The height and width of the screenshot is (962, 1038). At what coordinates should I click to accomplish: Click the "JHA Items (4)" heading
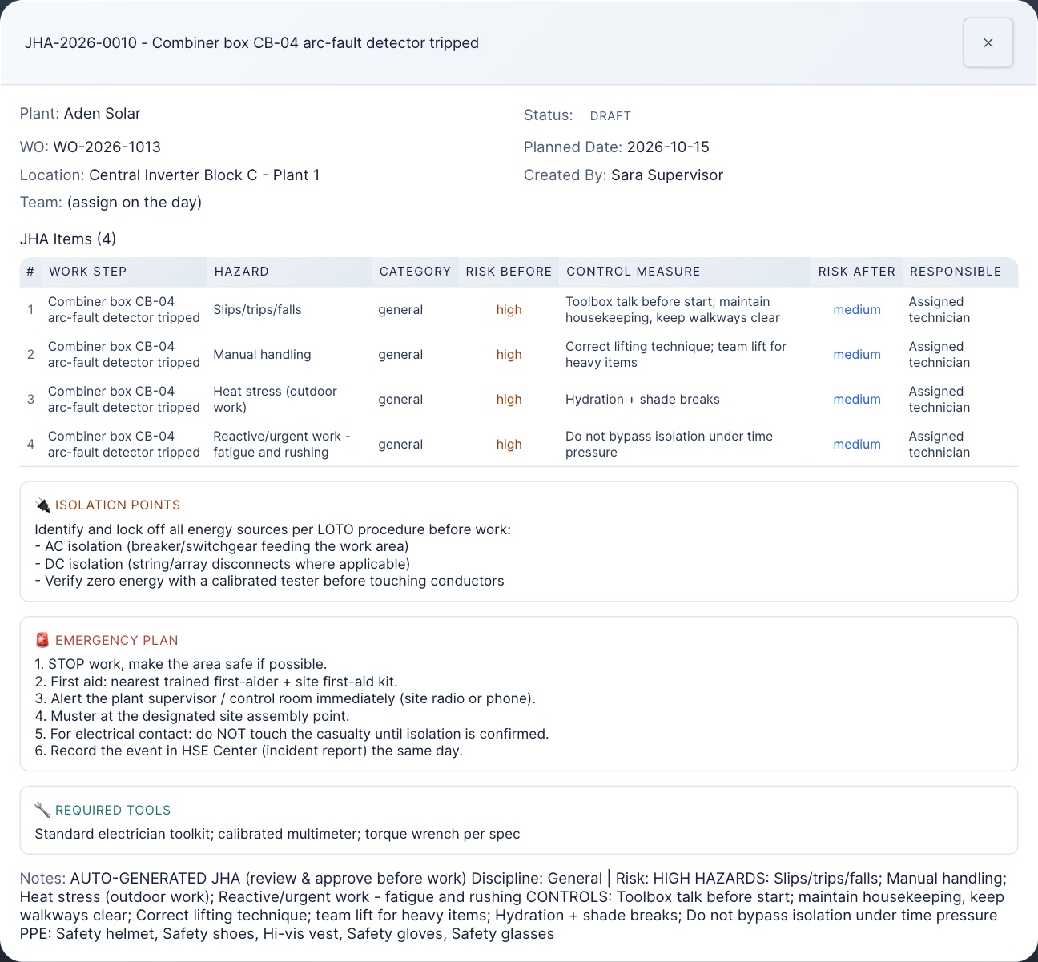pos(68,239)
